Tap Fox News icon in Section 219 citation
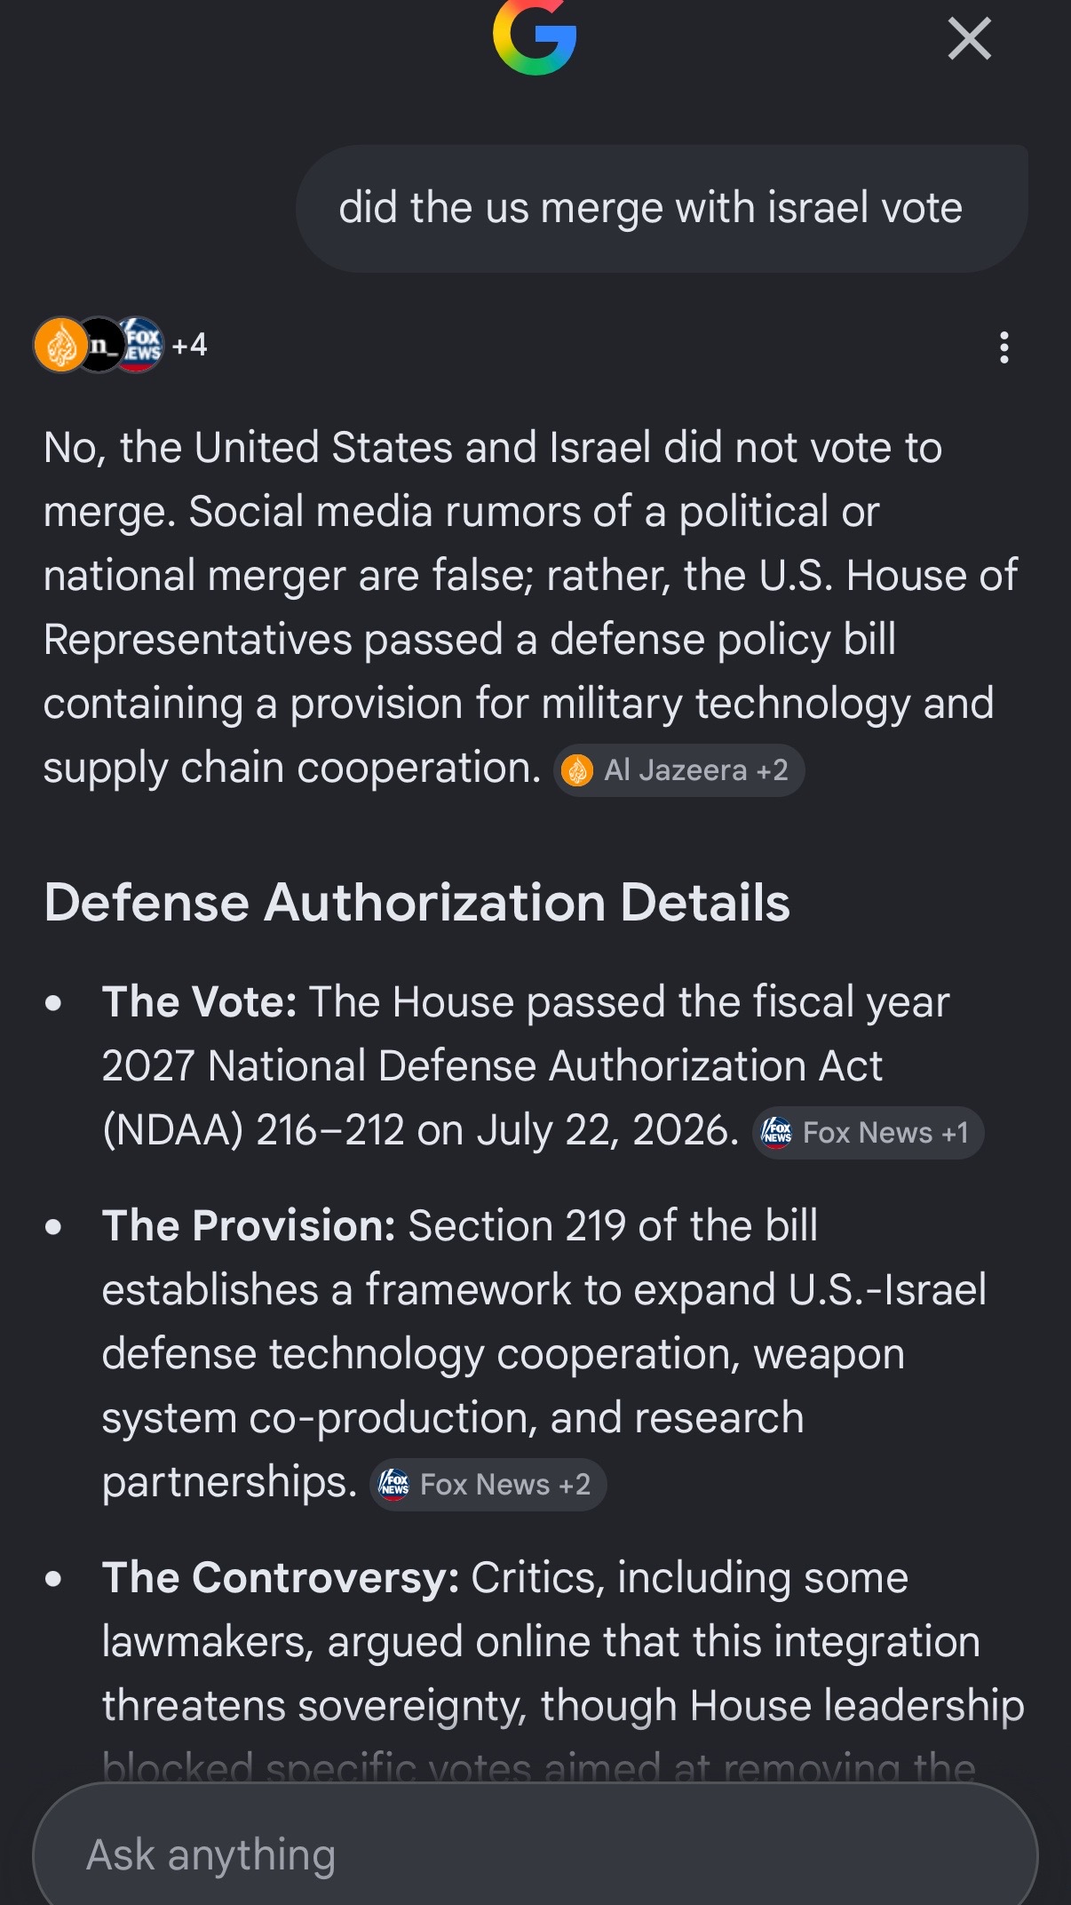 [x=393, y=1485]
